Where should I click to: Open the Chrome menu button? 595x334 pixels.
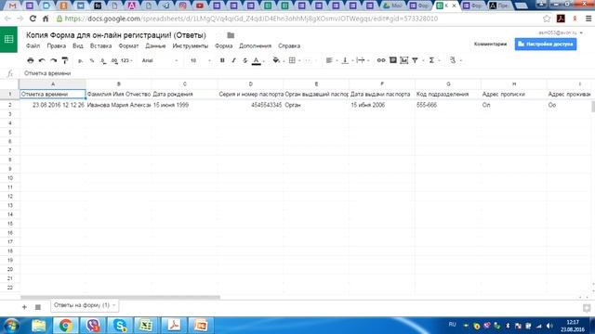(x=588, y=19)
